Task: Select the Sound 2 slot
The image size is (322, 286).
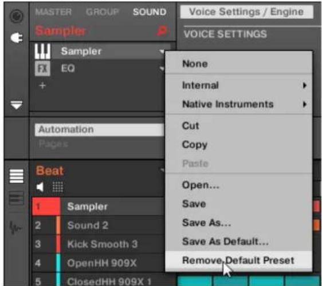Action: [99, 225]
